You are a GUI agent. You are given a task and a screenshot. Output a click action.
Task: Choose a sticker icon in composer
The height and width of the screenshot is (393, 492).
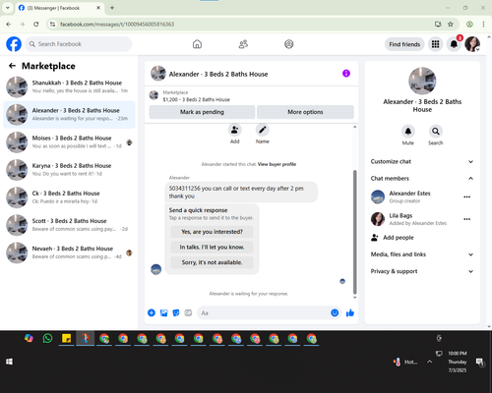click(x=176, y=312)
